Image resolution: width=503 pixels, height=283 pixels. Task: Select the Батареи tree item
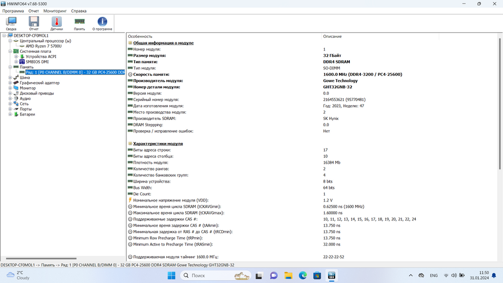28,114
